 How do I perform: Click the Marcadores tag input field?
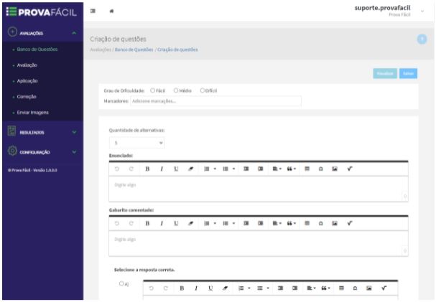[x=215, y=101]
